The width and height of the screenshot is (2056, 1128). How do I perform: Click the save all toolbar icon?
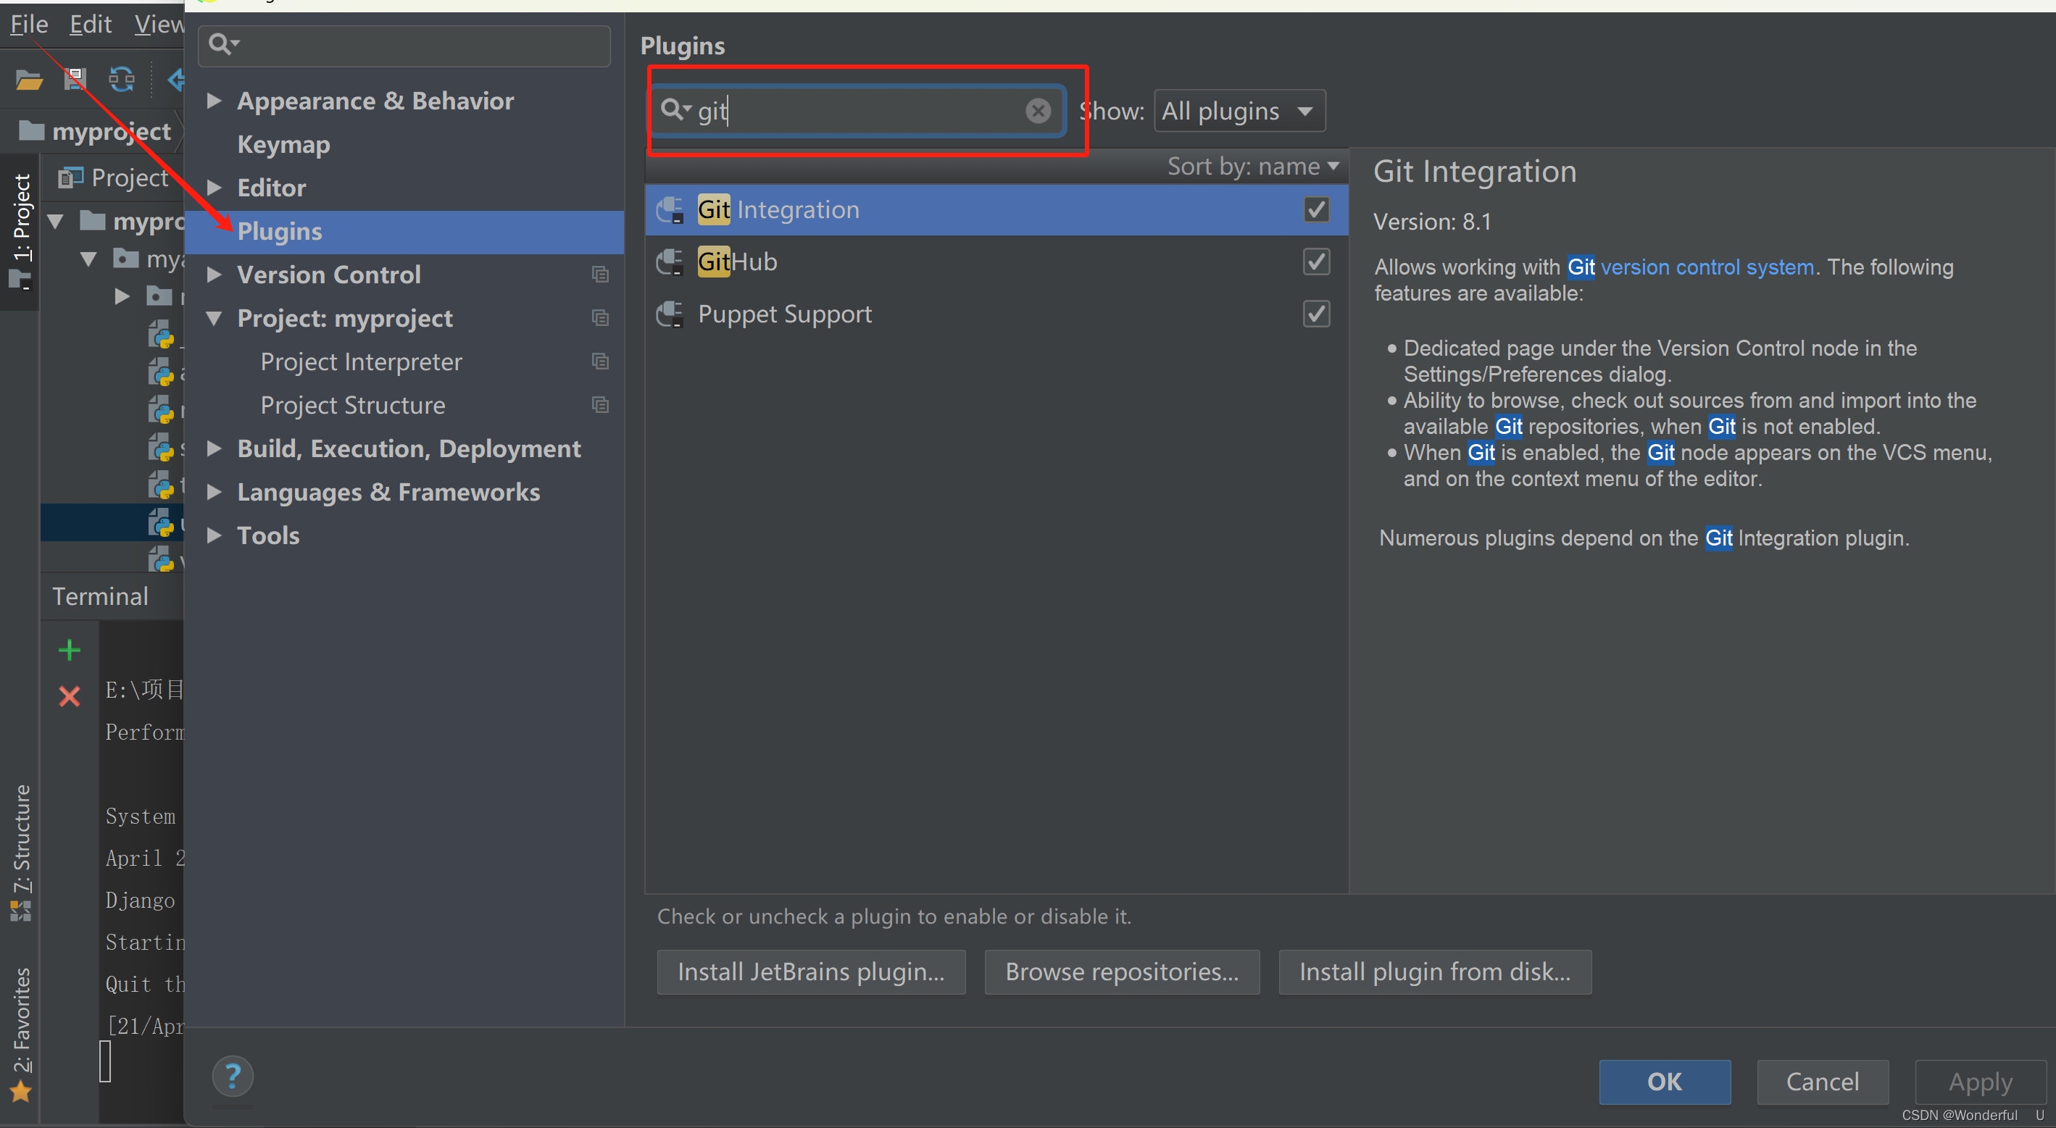[x=75, y=80]
